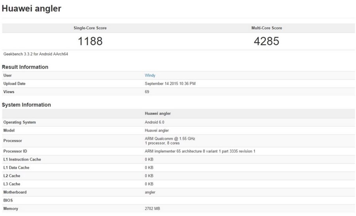Image resolution: width=356 pixels, height=216 pixels.
Task: Click the L1 Instruction Cache label
Action: coord(22,159)
